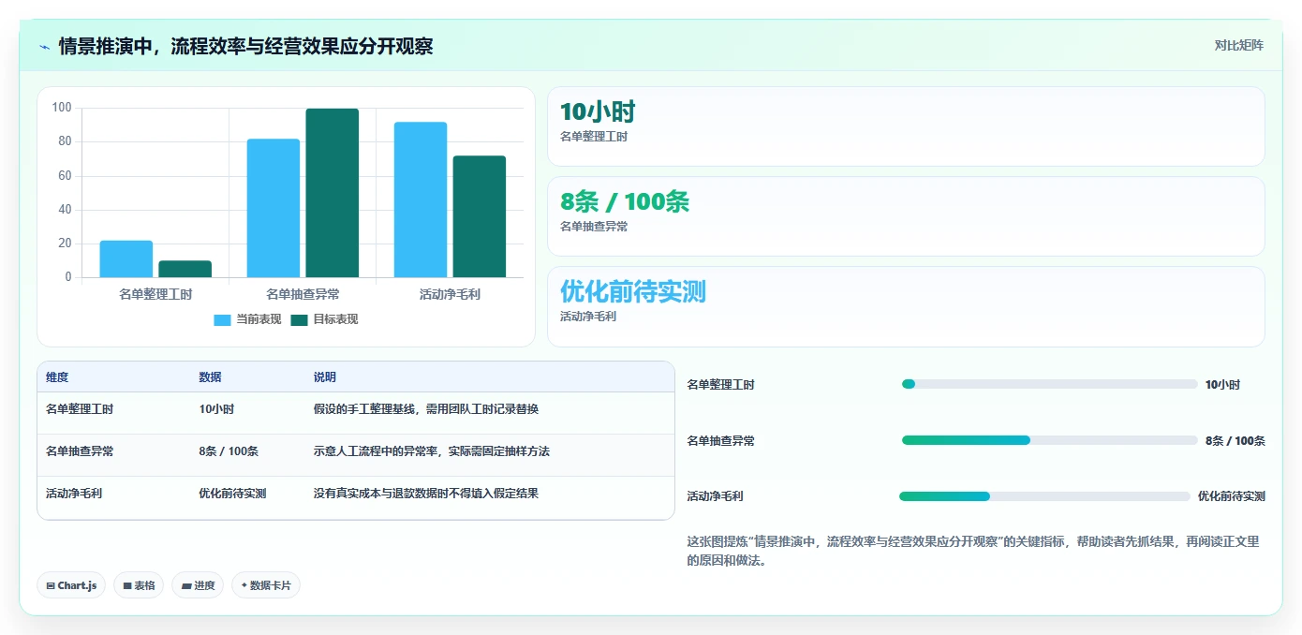Click the 对比矩阵 label in header
Image resolution: width=1302 pixels, height=635 pixels.
pos(1238,45)
